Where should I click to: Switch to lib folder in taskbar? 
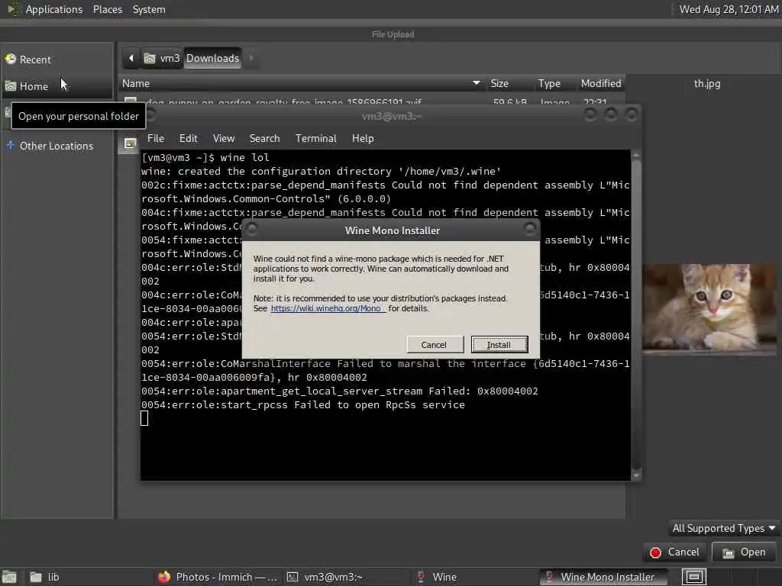click(89, 577)
